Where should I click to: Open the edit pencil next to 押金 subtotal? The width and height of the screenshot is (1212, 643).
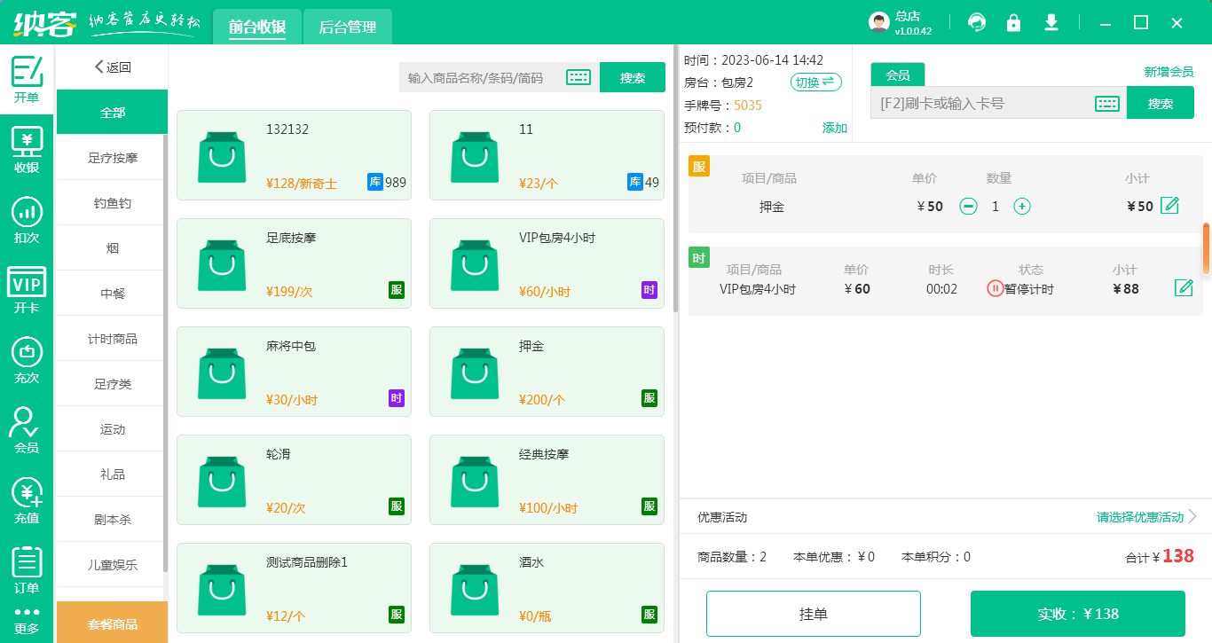[1169, 206]
